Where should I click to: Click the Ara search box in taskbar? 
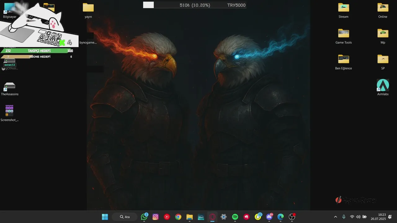click(125, 217)
